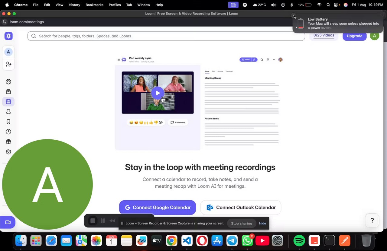
Task: Open the Edit menu
Action: 47,5
